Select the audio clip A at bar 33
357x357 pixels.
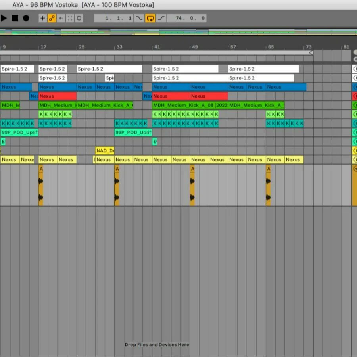117,186
